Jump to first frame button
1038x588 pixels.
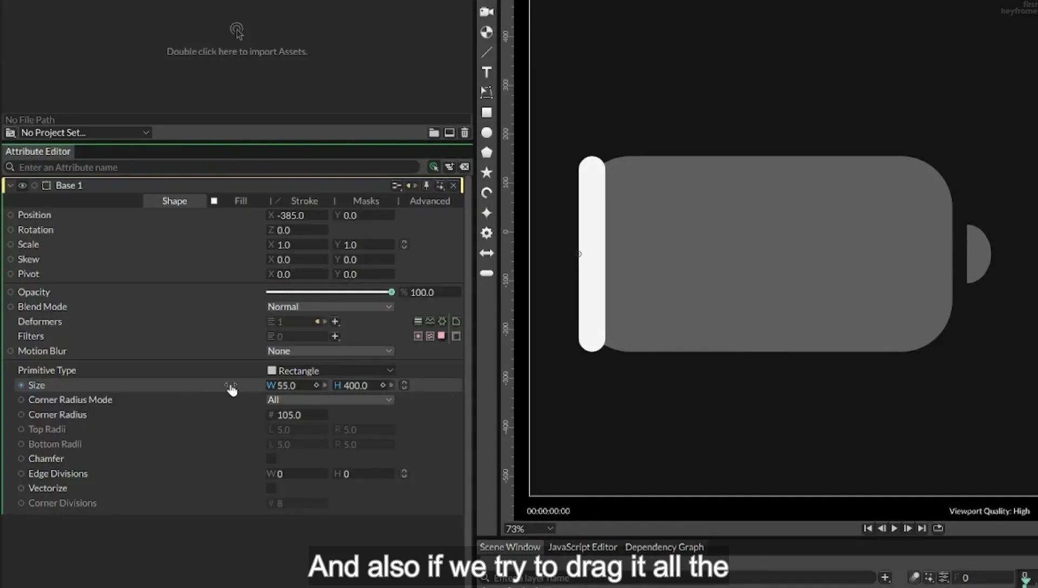(x=867, y=528)
